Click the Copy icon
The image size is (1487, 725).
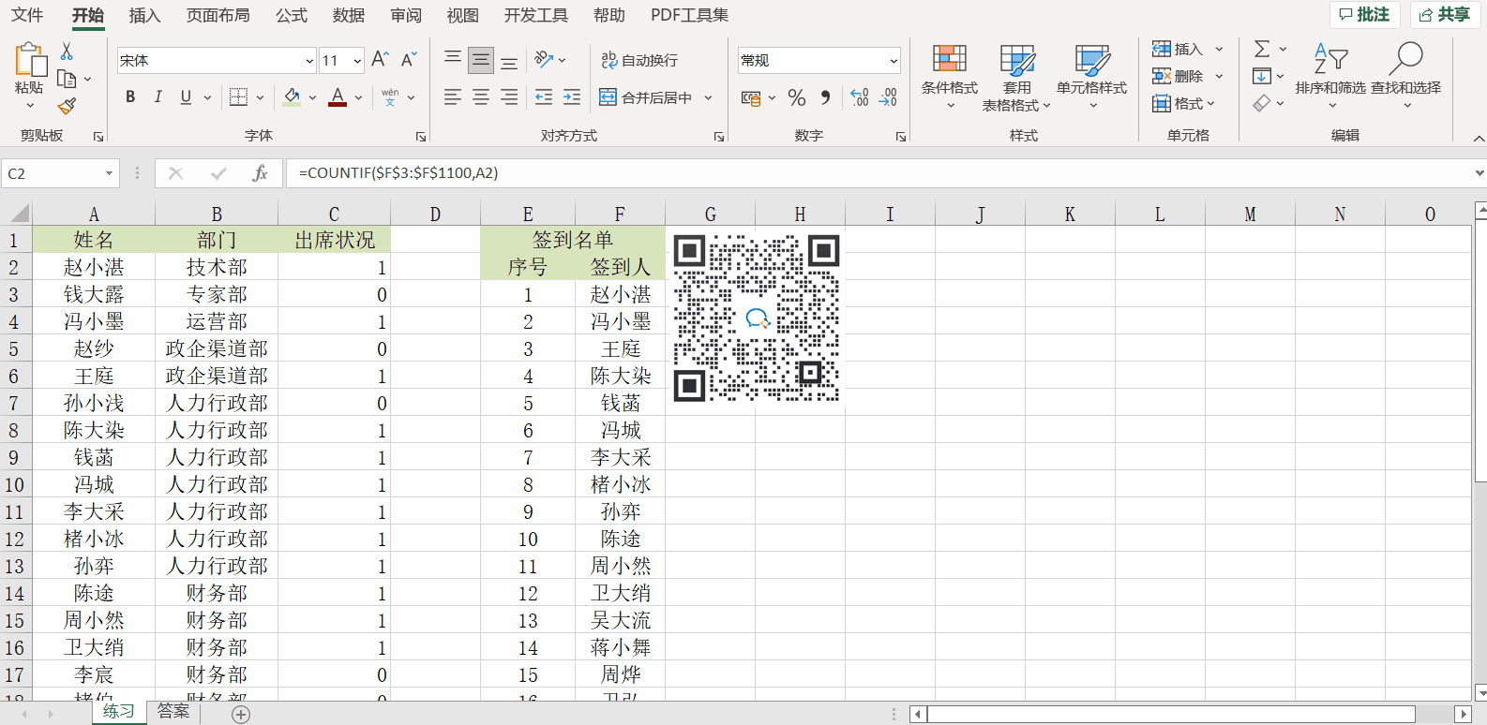pyautogui.click(x=67, y=79)
